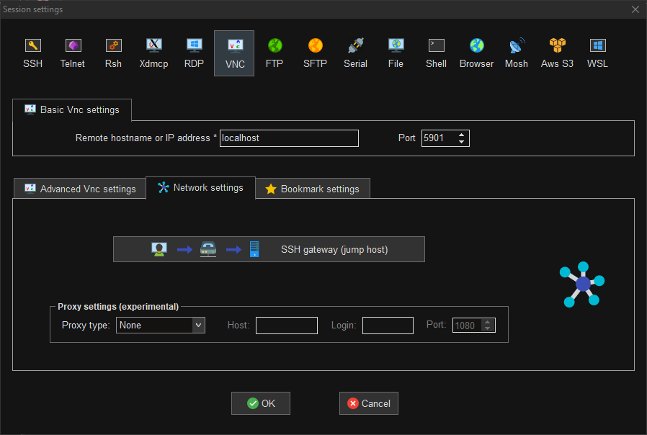Choose the Rsh session icon

[x=113, y=53]
